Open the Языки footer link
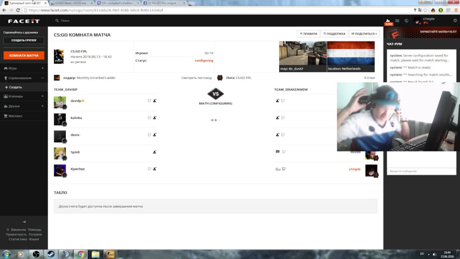This screenshot has width=460, height=259. pos(34,239)
